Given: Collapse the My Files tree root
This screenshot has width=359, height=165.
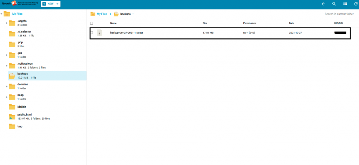Looking at the screenshot, I should pyautogui.click(x=1, y=14).
